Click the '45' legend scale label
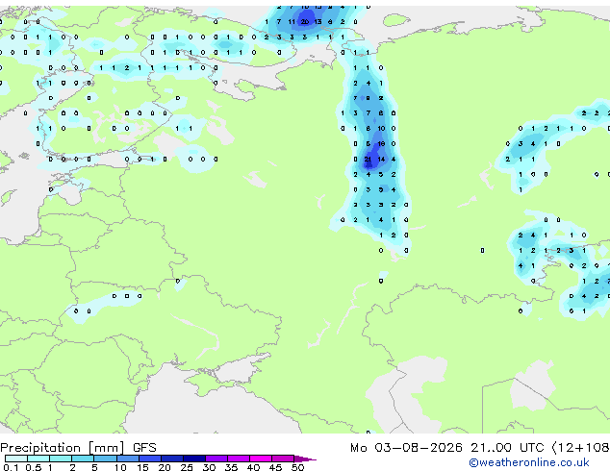This screenshot has width=610, height=471. (275, 467)
